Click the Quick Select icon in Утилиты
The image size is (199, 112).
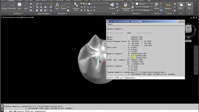point(175,4)
